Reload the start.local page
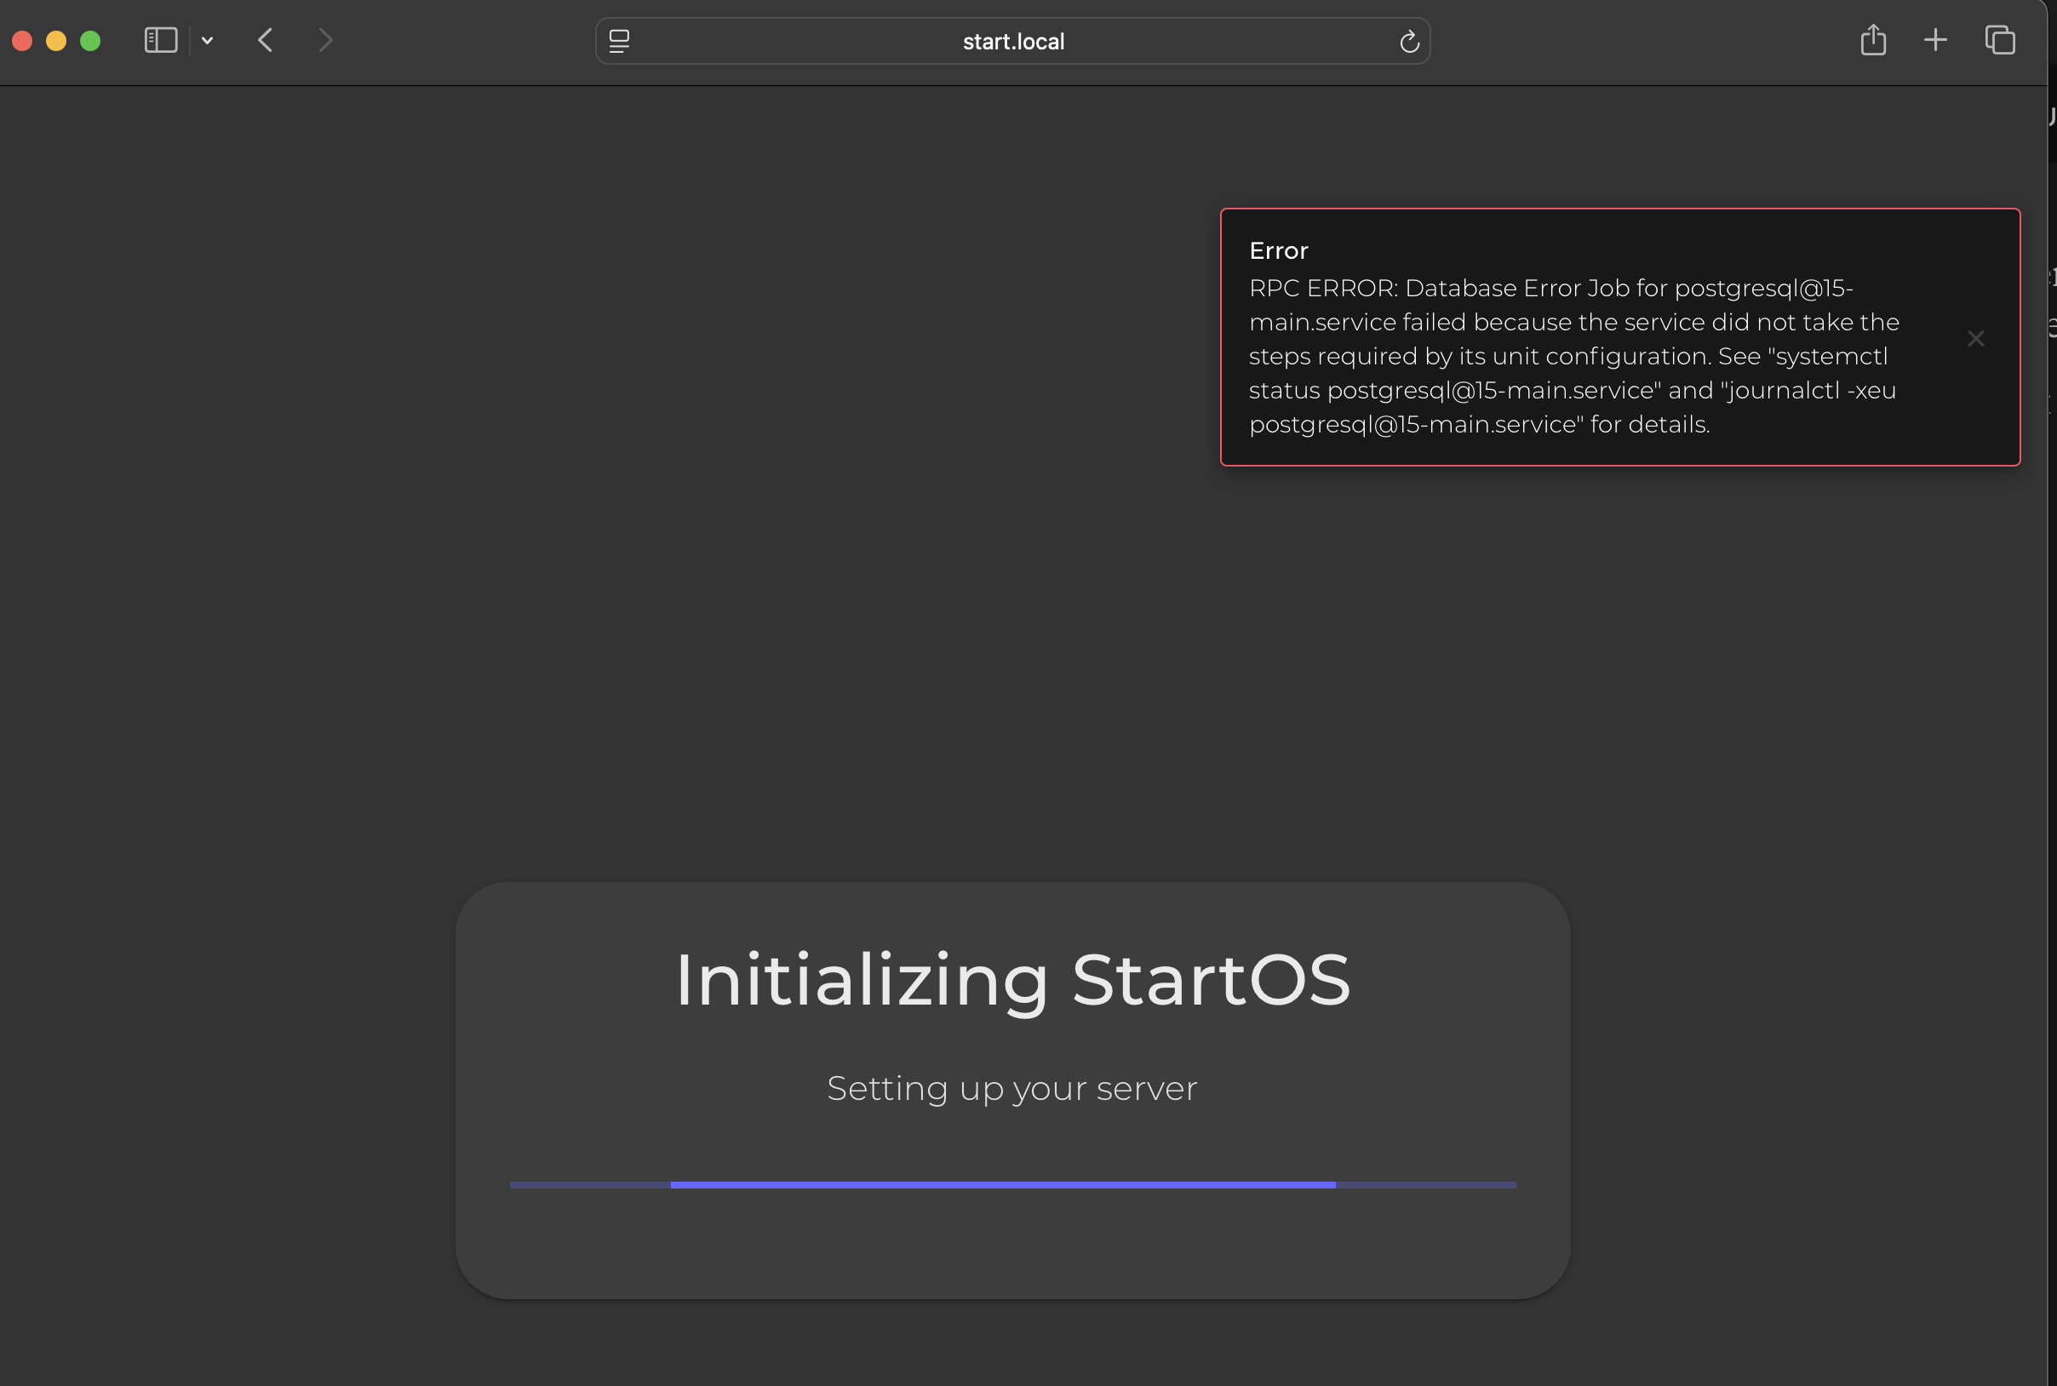The width and height of the screenshot is (2057, 1386). [1409, 42]
